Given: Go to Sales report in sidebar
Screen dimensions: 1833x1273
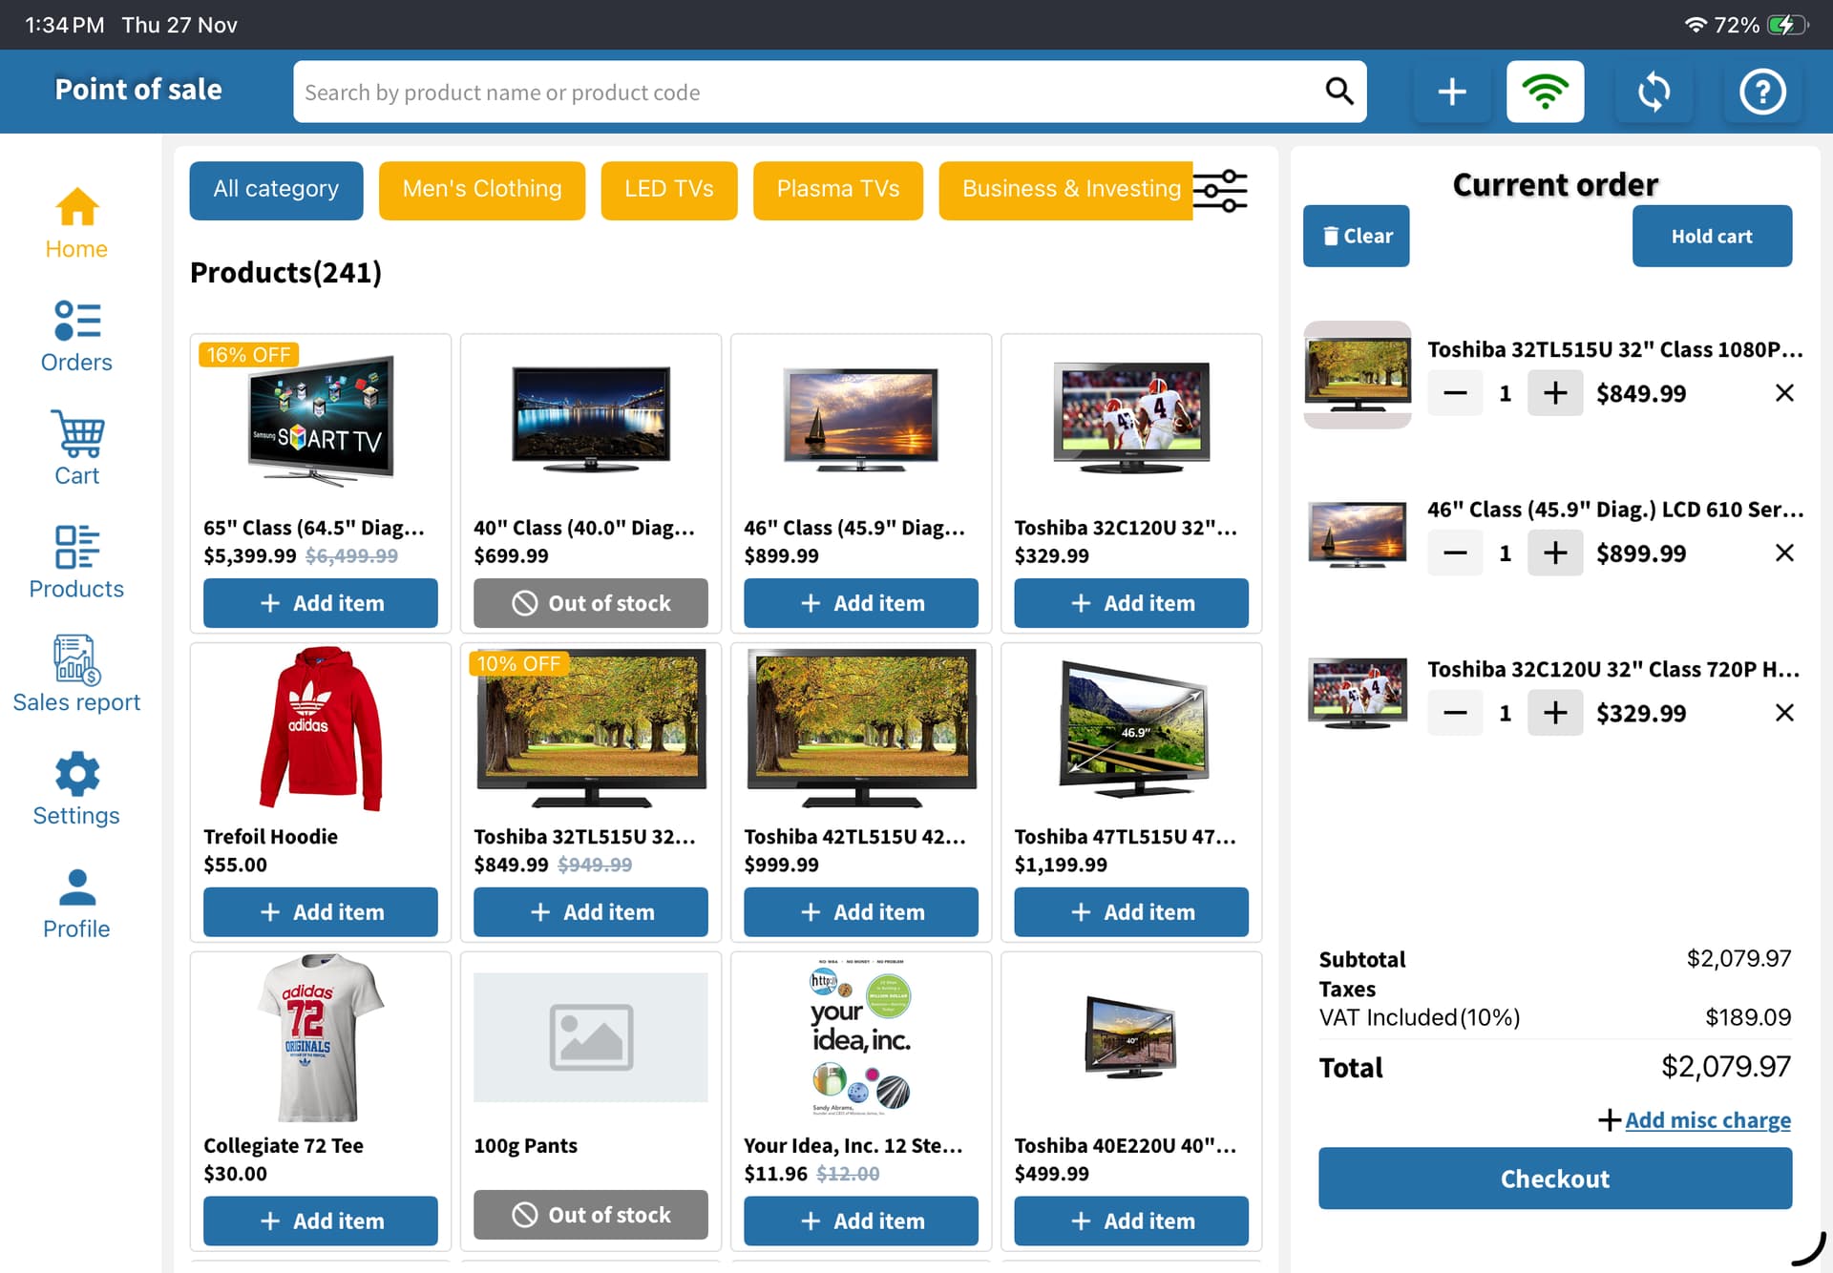Looking at the screenshot, I should (x=76, y=675).
